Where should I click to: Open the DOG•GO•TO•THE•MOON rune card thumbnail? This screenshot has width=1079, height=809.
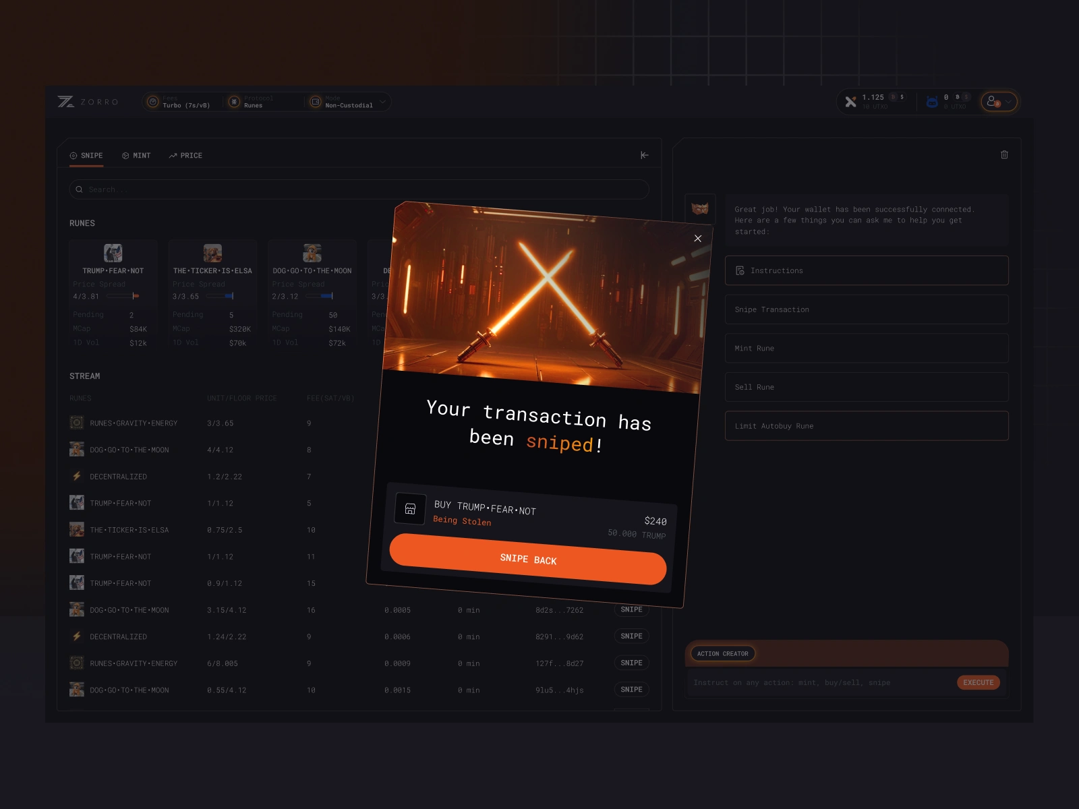[x=312, y=253]
